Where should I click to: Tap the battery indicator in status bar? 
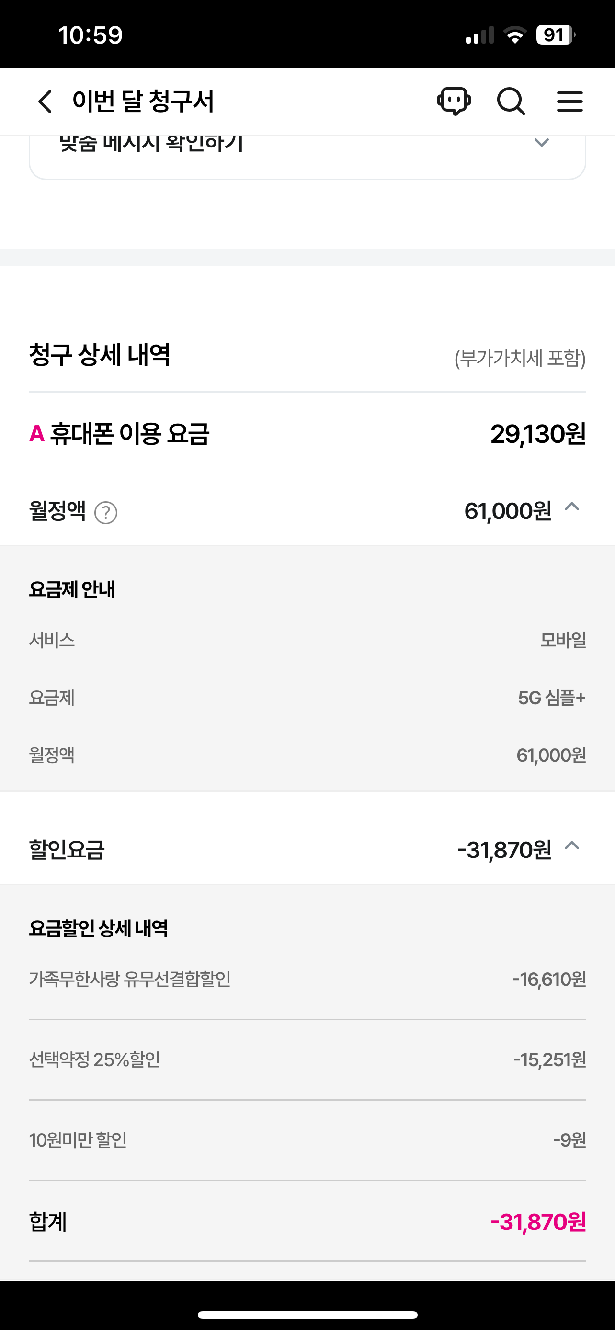pyautogui.click(x=555, y=35)
